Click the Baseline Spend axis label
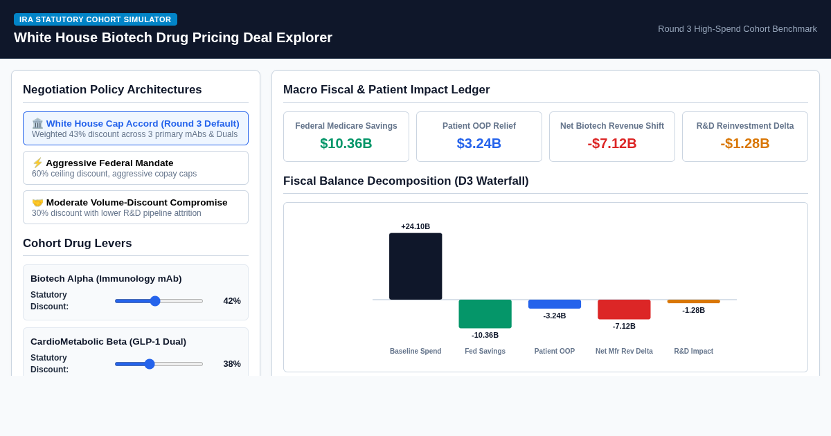Screen dimensions: 831x436 pos(415,352)
